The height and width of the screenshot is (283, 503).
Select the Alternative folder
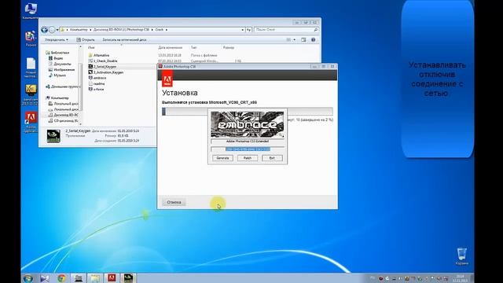(99, 56)
